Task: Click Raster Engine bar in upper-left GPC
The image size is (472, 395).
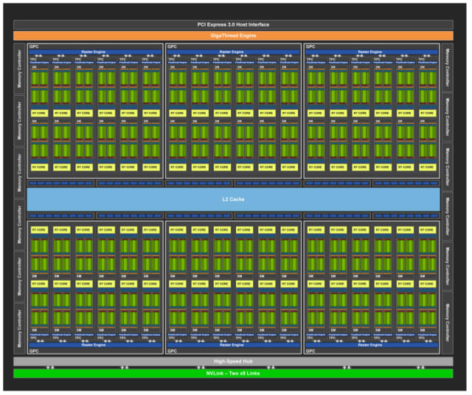Action: pyautogui.click(x=95, y=52)
